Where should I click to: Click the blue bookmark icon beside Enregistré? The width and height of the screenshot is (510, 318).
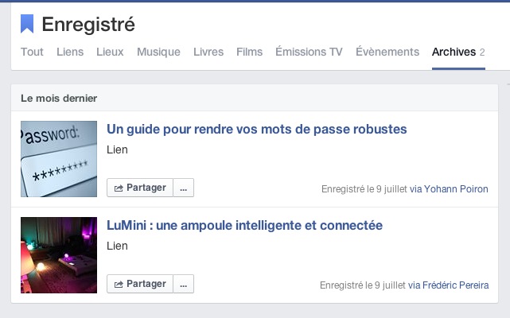click(27, 24)
